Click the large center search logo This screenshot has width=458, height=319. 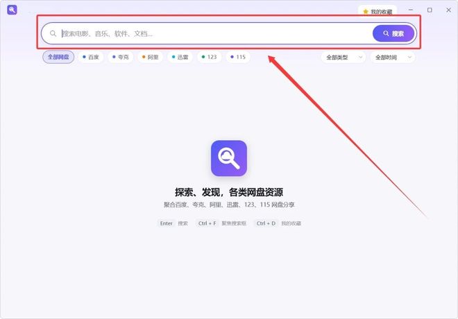[229, 158]
